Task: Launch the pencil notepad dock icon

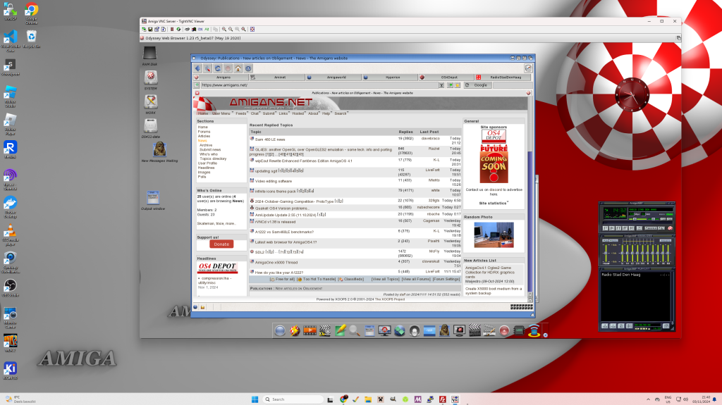Action: pyautogui.click(x=340, y=330)
